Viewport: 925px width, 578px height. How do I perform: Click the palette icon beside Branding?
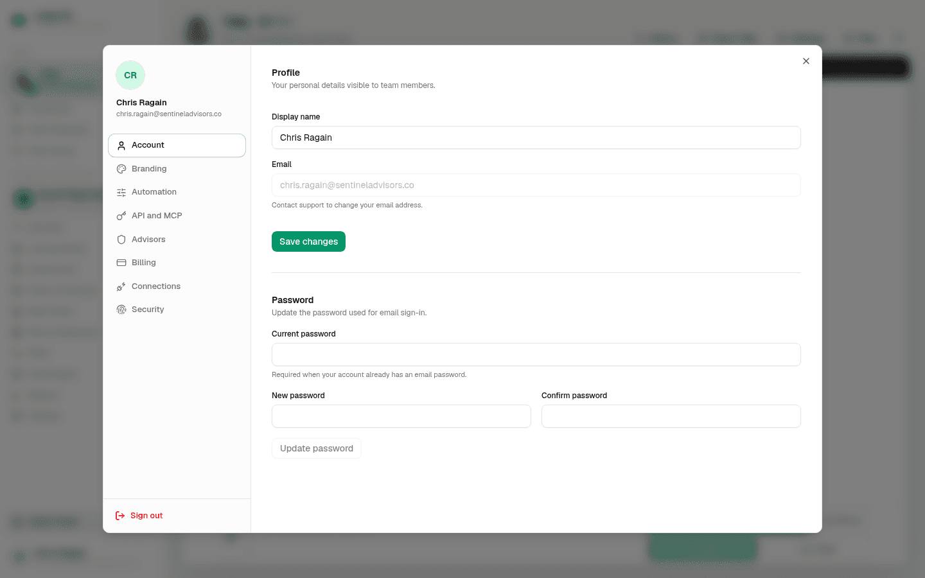(x=121, y=169)
